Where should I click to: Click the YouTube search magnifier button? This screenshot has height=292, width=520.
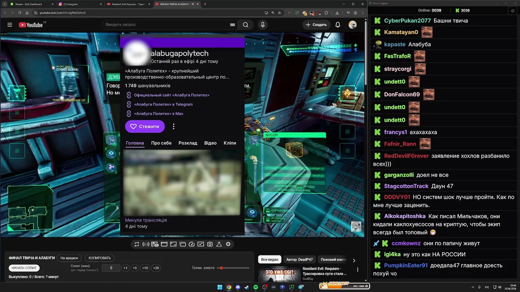tap(246, 25)
